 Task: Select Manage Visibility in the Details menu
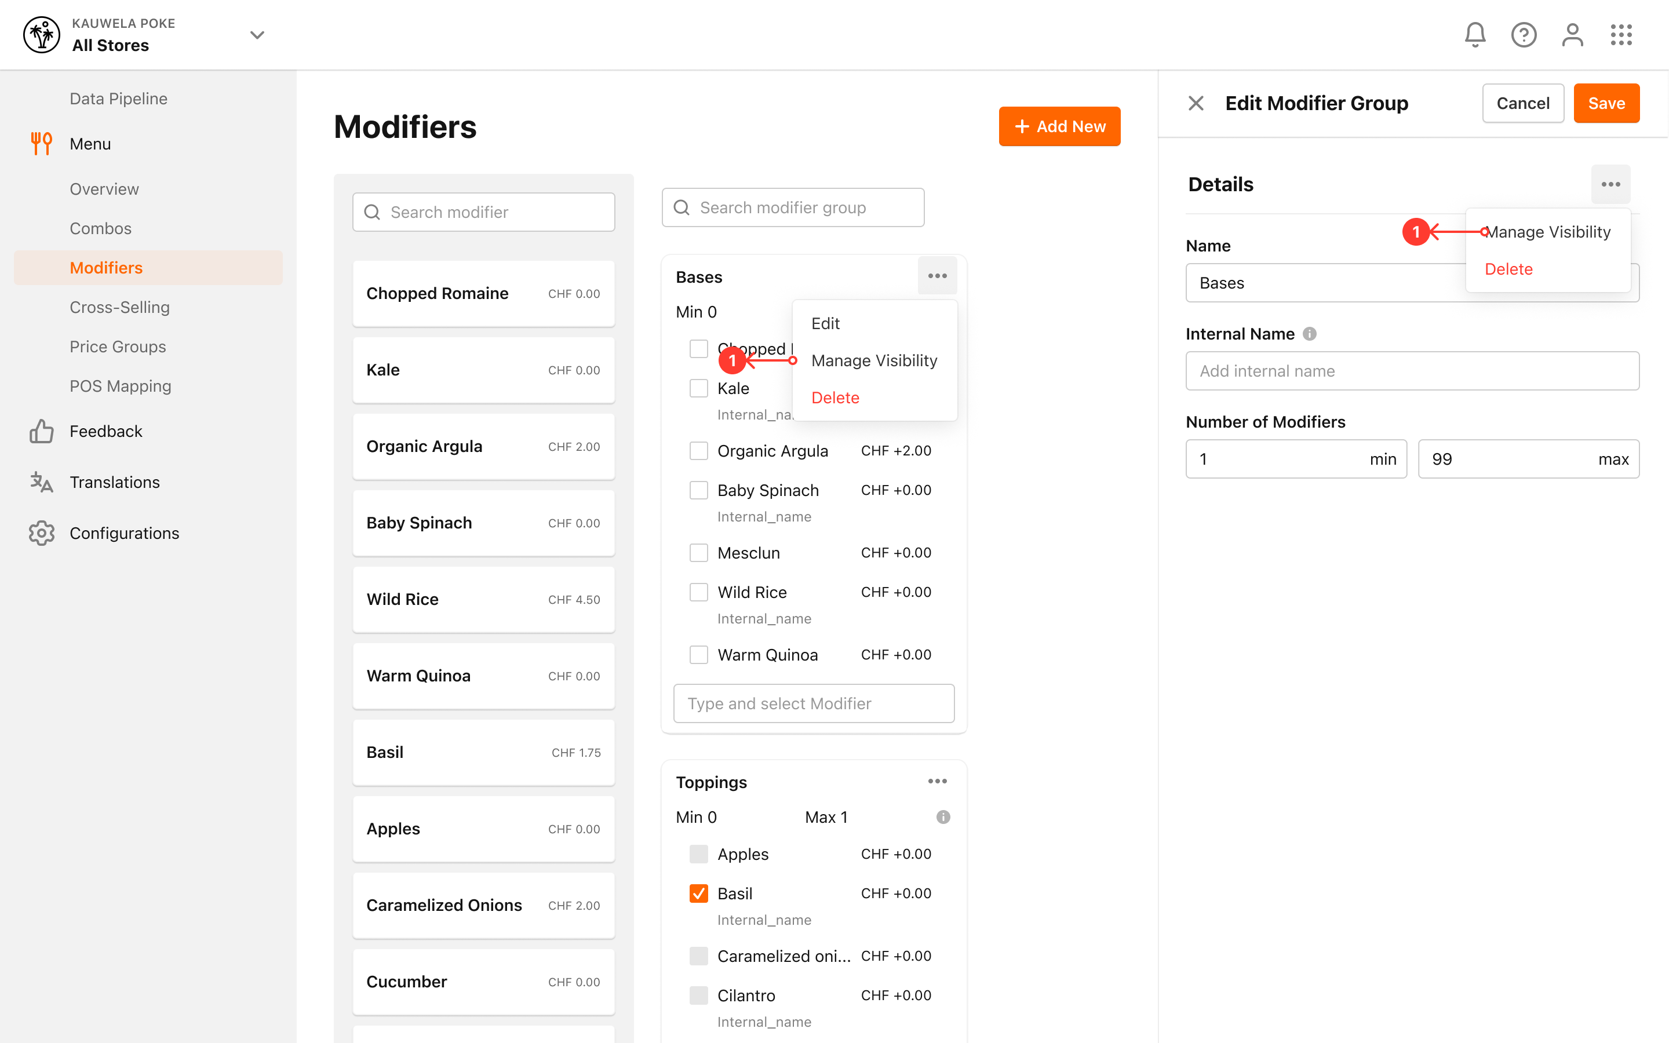[x=1548, y=232]
